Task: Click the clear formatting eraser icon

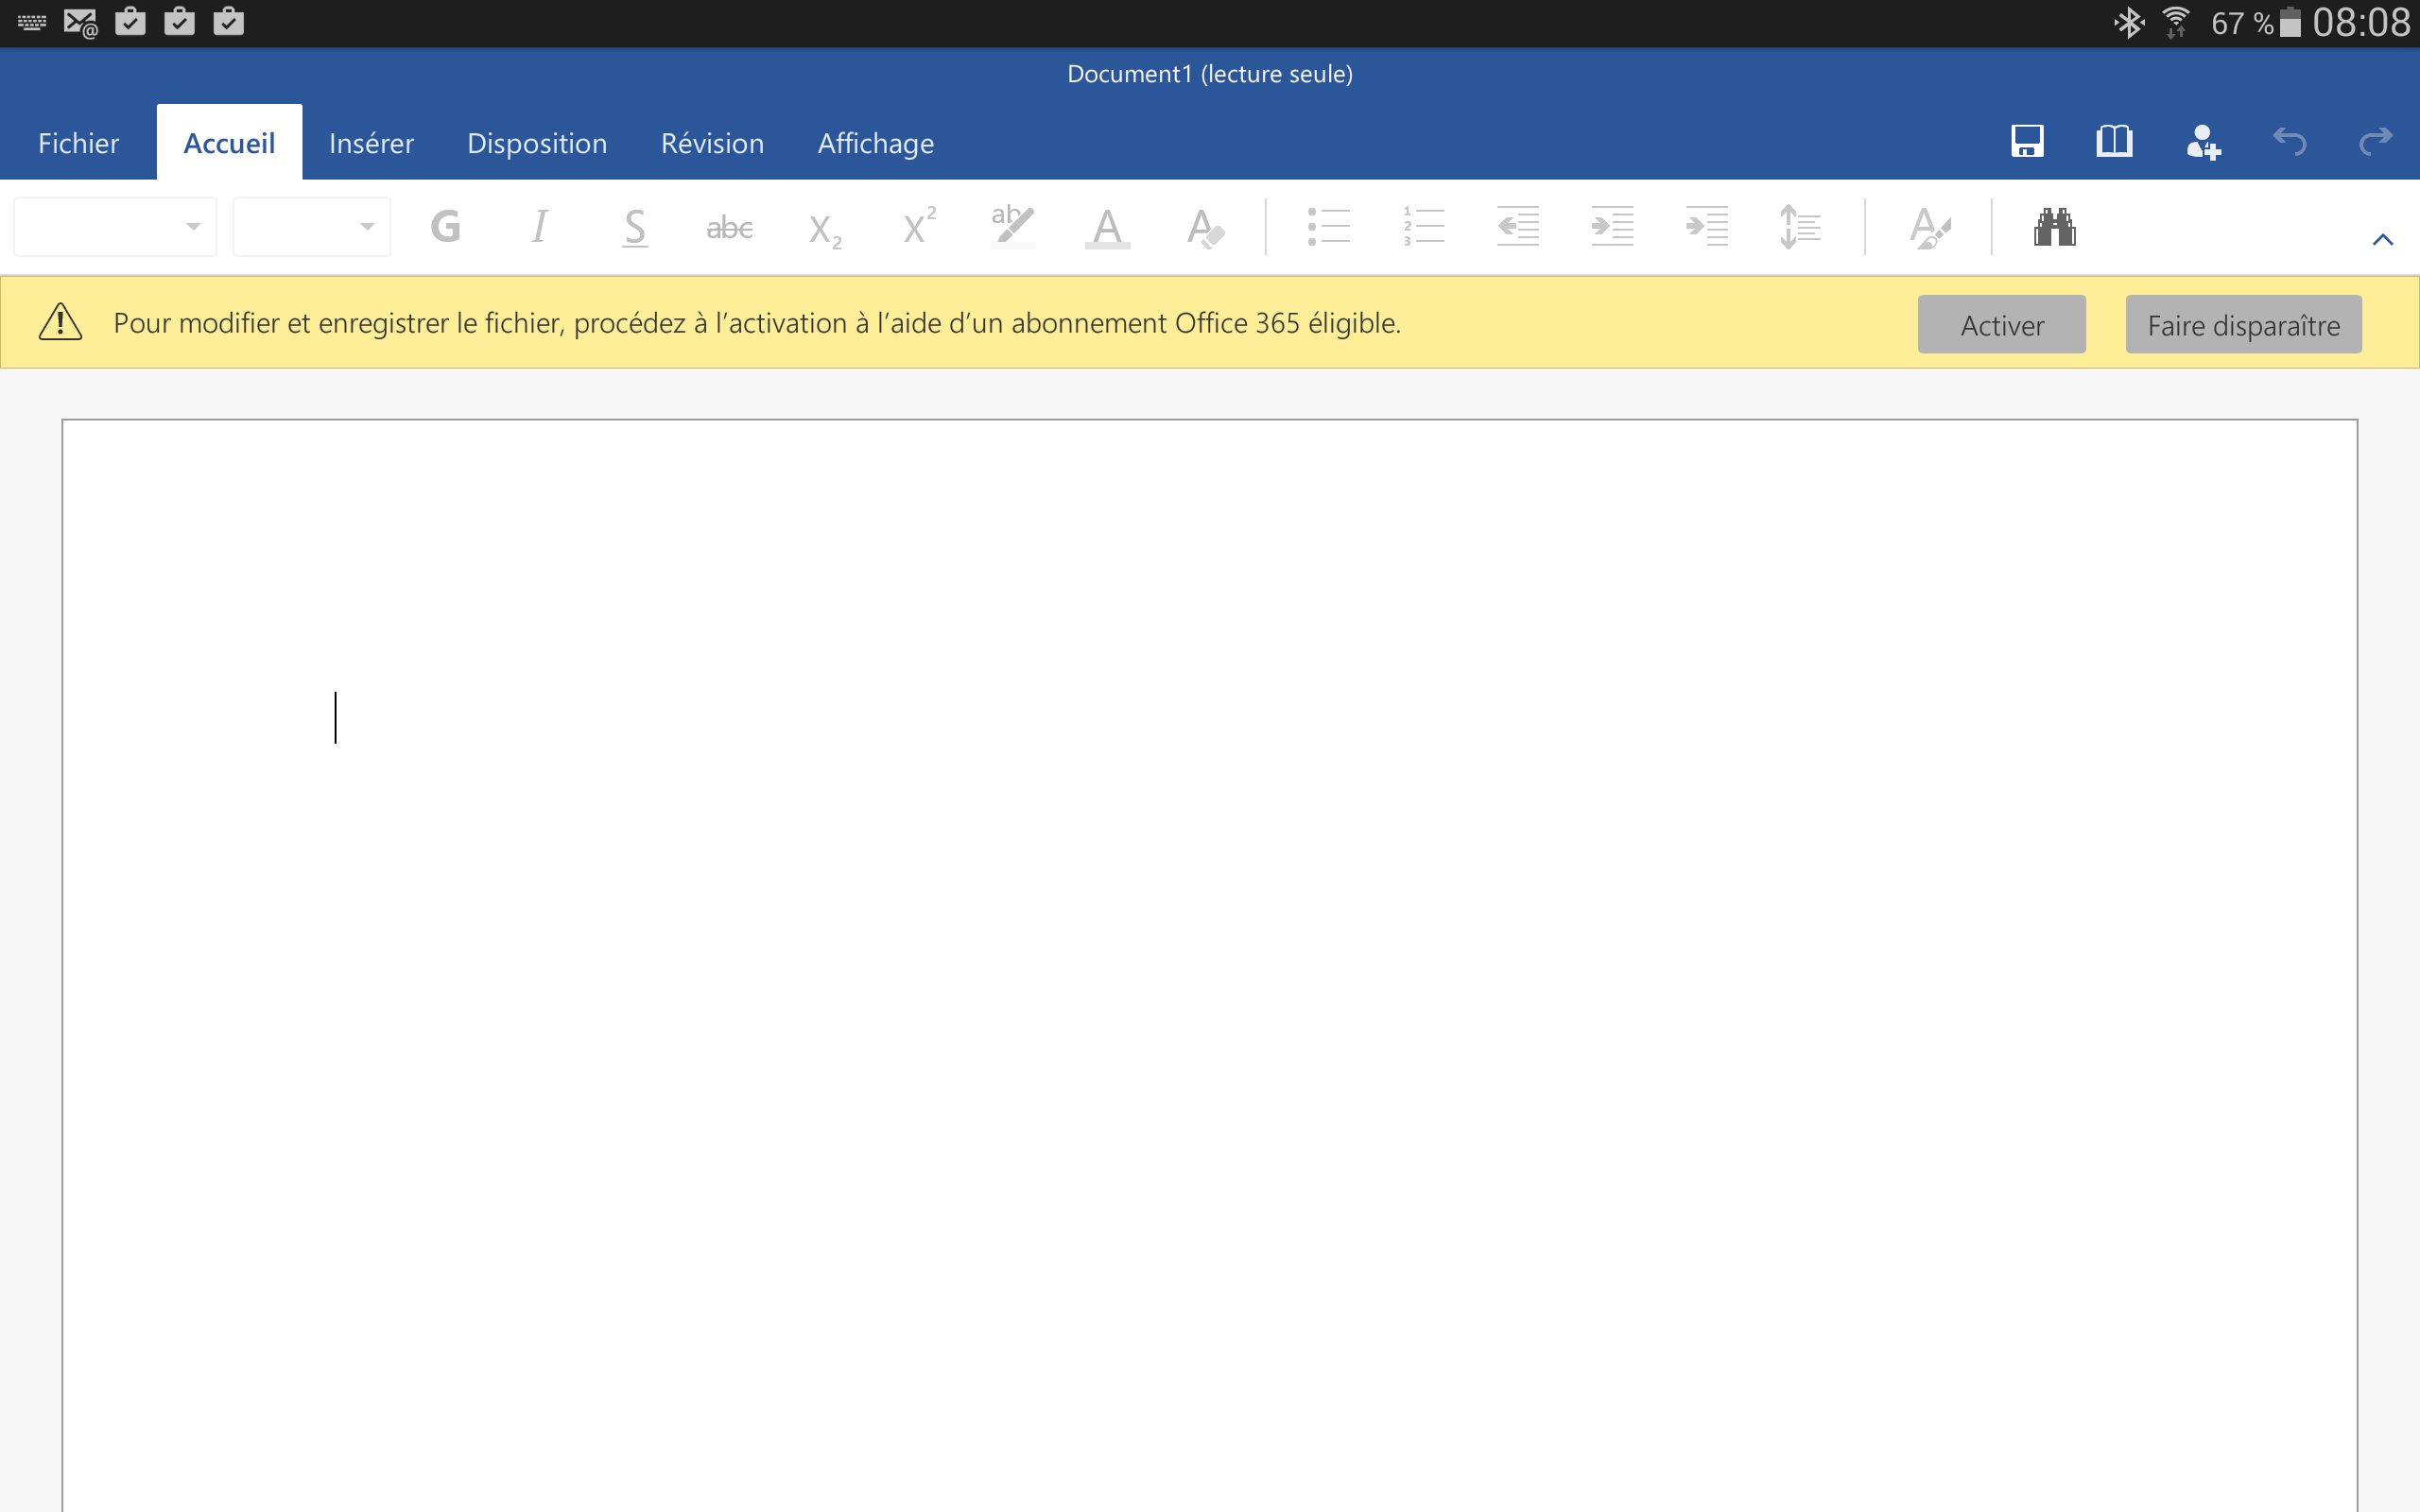Action: click(1205, 228)
